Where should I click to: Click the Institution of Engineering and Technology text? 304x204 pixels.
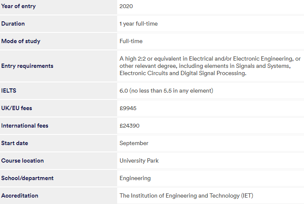tap(186, 195)
